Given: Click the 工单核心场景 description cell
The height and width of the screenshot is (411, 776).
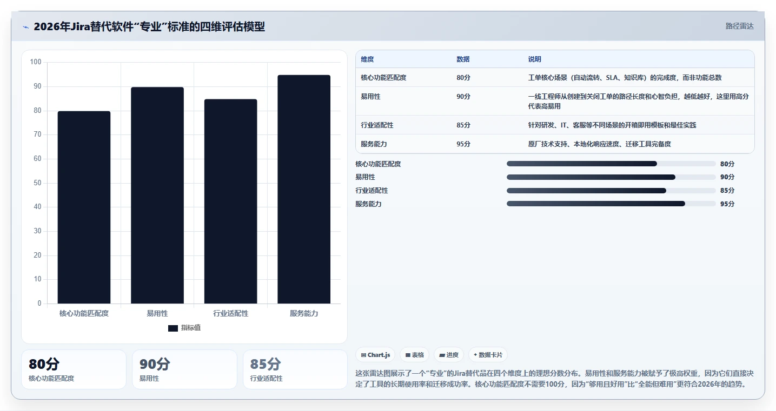Looking at the screenshot, I should click(x=638, y=78).
